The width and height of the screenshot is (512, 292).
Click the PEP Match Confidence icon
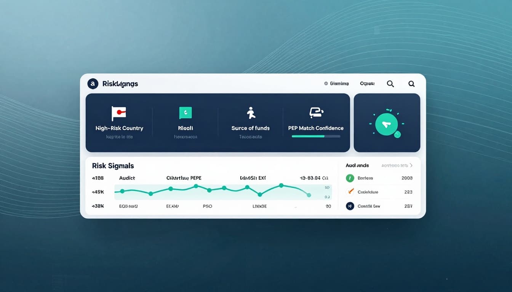316,112
